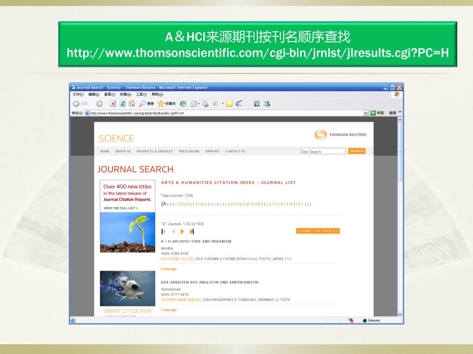Image resolution: width=473 pixels, height=354 pixels.
Task: Click Coverage under A+U Architecture journal
Action: coord(169,269)
